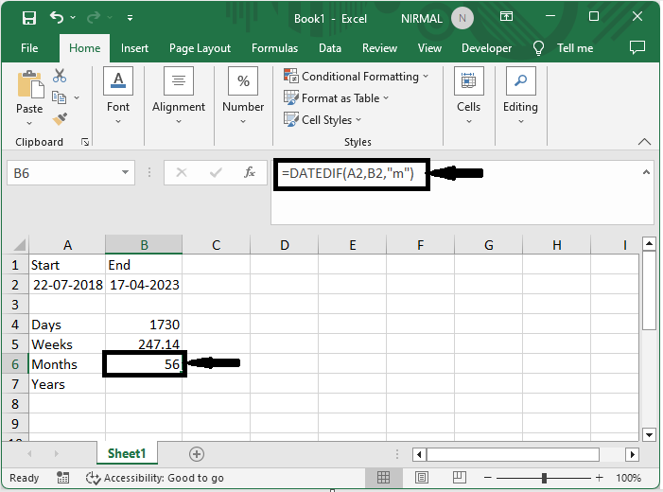Viewport: 663px width, 492px height.
Task: Add a new sheet with plus icon
Action: point(196,454)
